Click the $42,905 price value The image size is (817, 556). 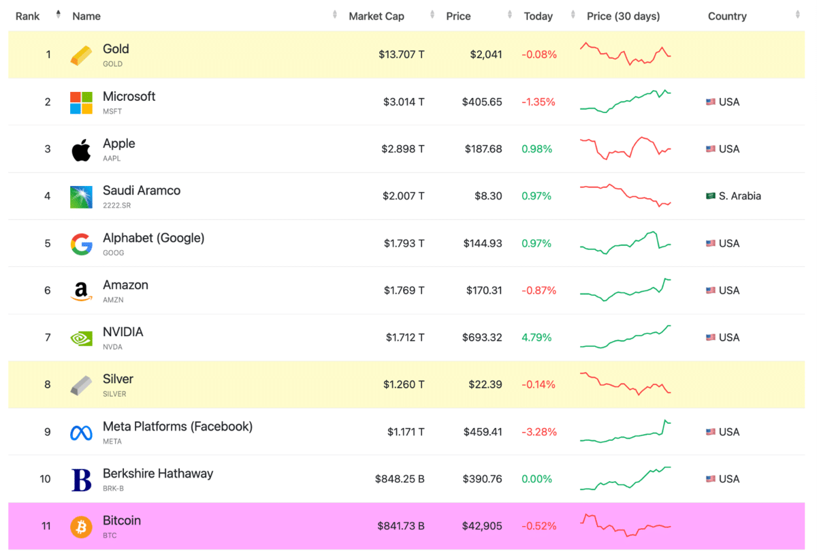(481, 526)
